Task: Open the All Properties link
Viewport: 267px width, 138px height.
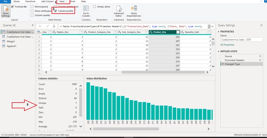Action: (227, 45)
